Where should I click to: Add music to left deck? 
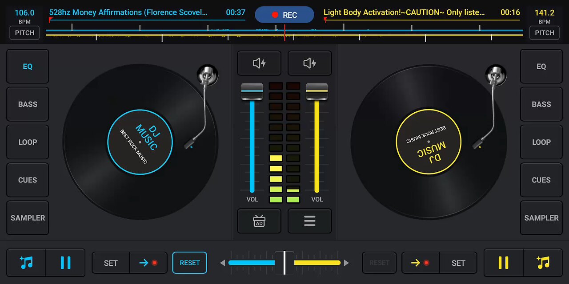(x=27, y=263)
